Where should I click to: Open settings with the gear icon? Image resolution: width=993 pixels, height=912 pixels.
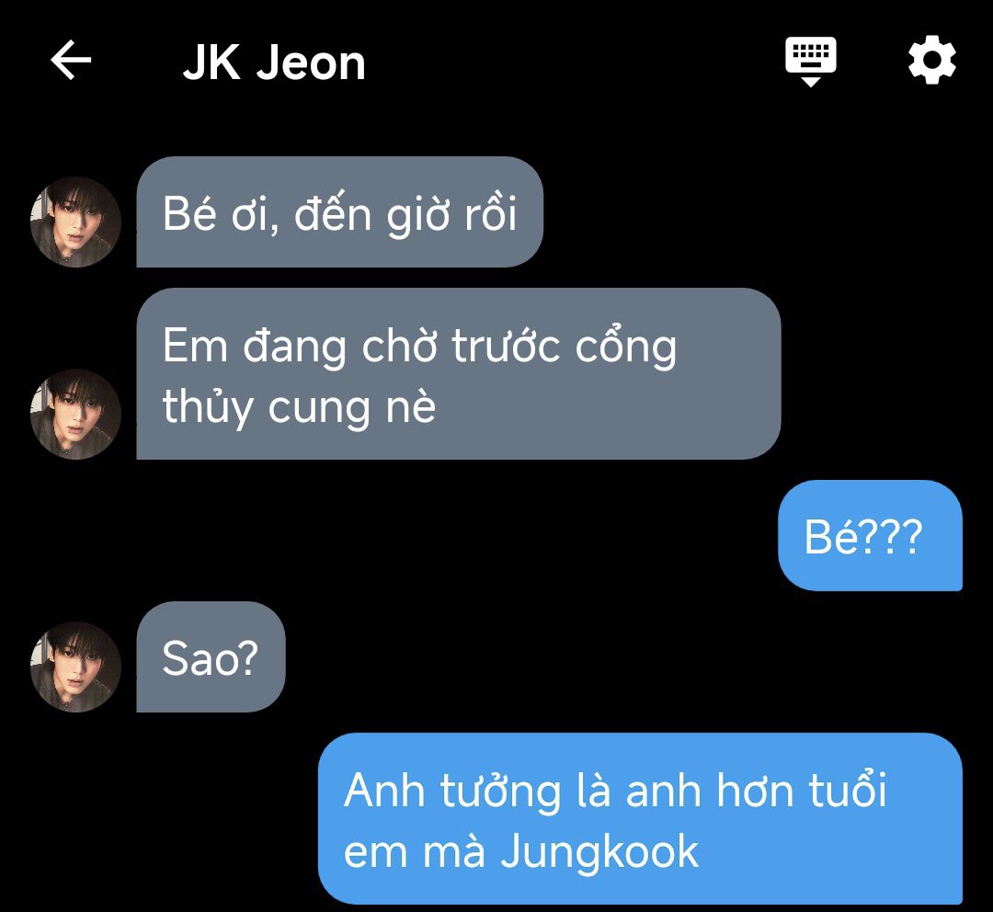(x=931, y=61)
